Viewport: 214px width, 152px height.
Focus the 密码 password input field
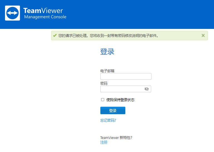pyautogui.click(x=126, y=89)
